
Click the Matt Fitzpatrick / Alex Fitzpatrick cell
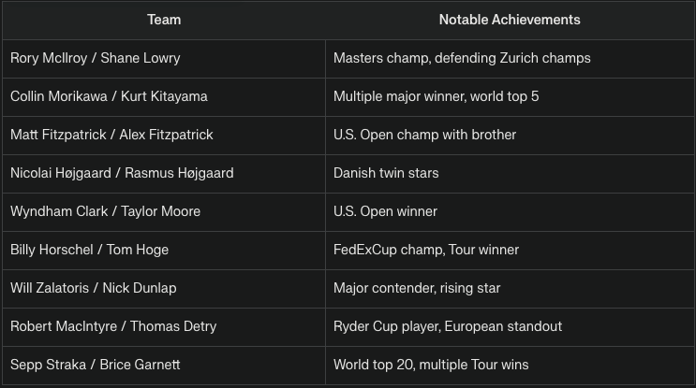pyautogui.click(x=164, y=135)
